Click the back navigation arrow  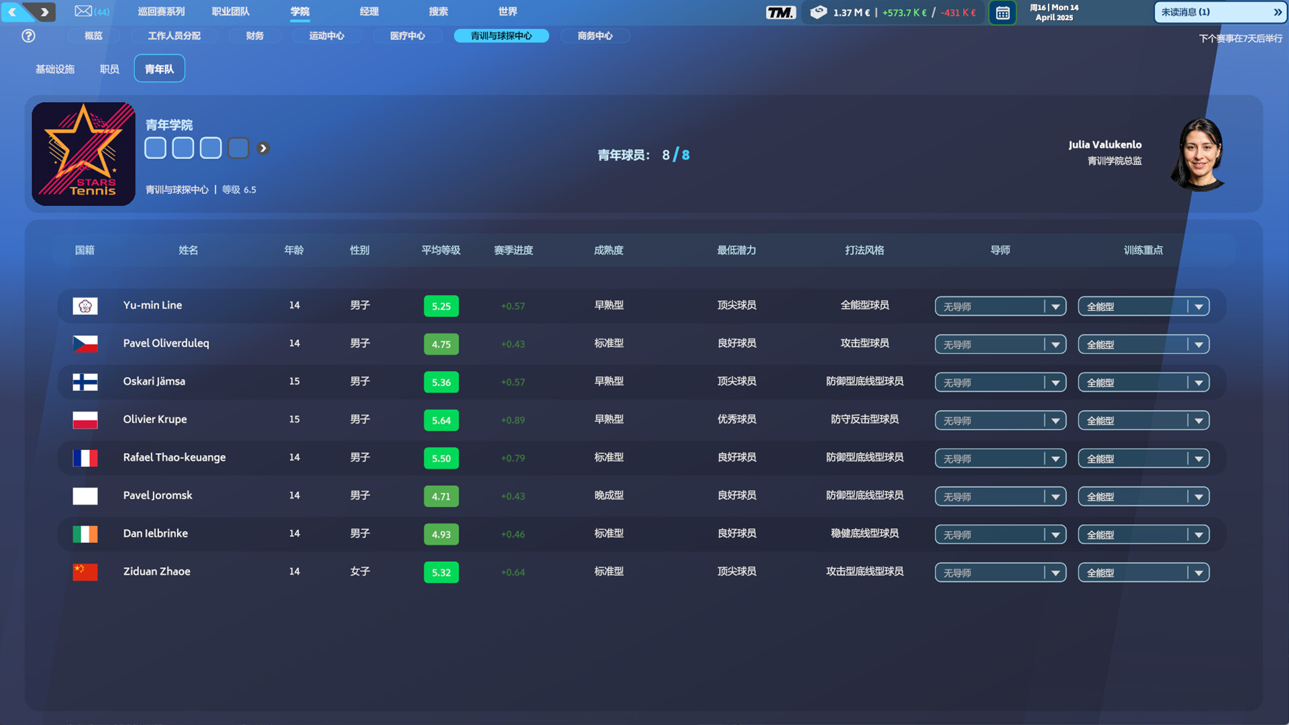[x=13, y=11]
